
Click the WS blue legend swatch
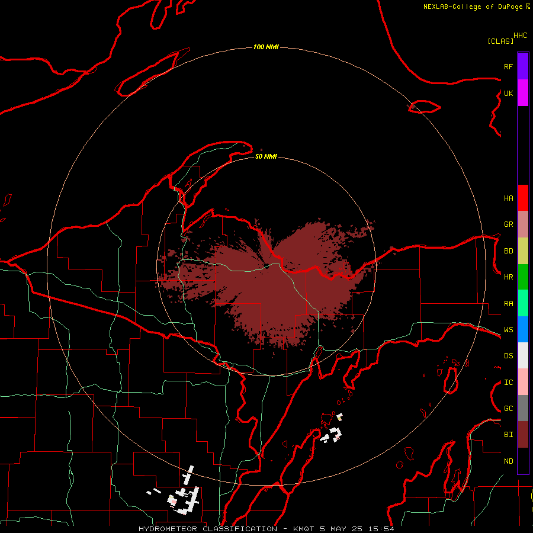click(x=523, y=329)
